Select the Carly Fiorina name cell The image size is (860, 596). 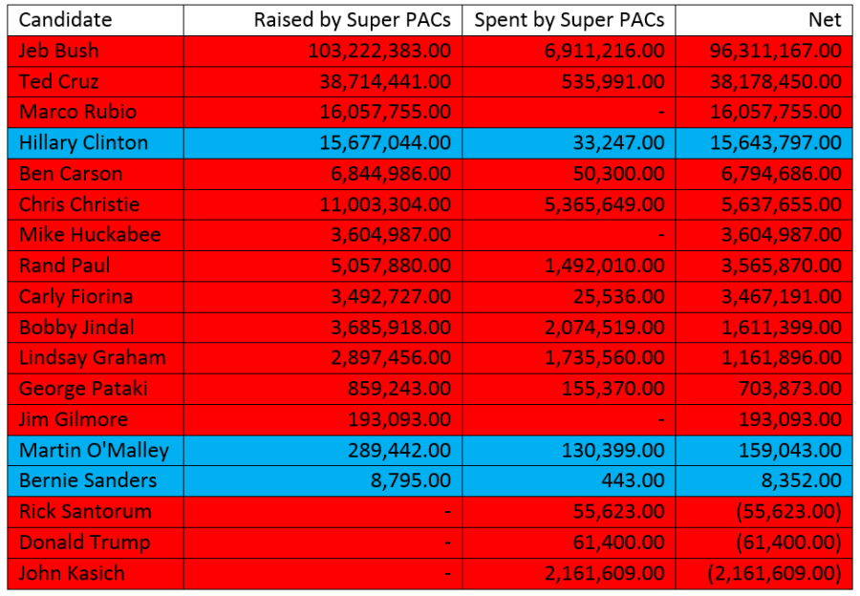pos(76,296)
